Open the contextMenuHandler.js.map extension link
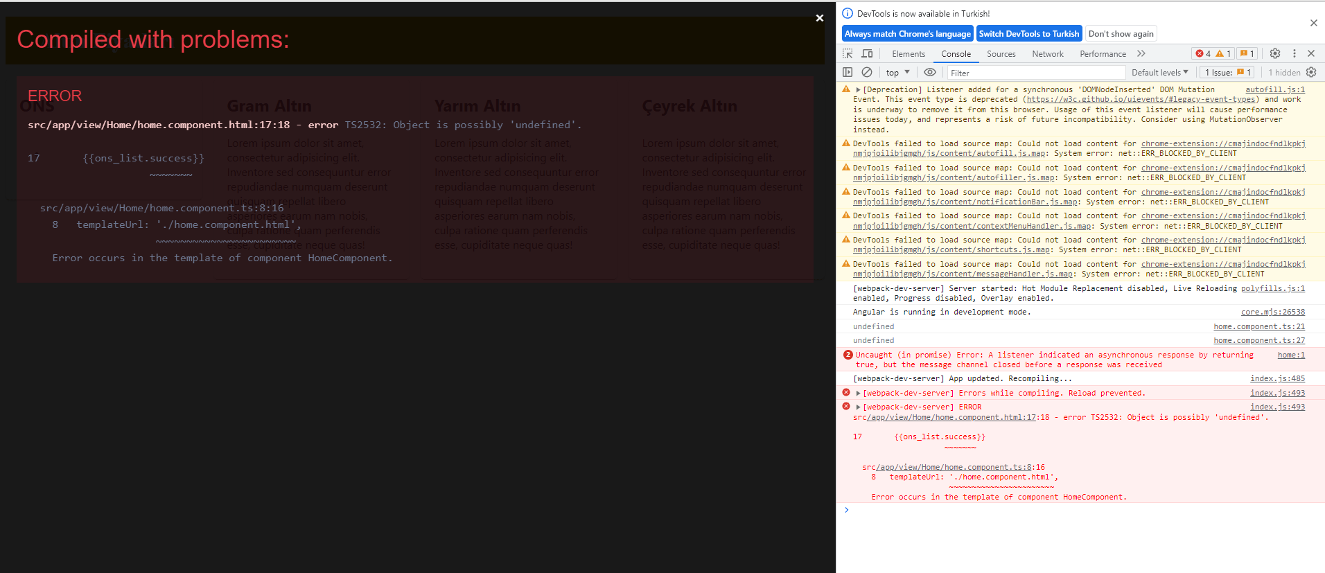The image size is (1325, 573). 972,226
